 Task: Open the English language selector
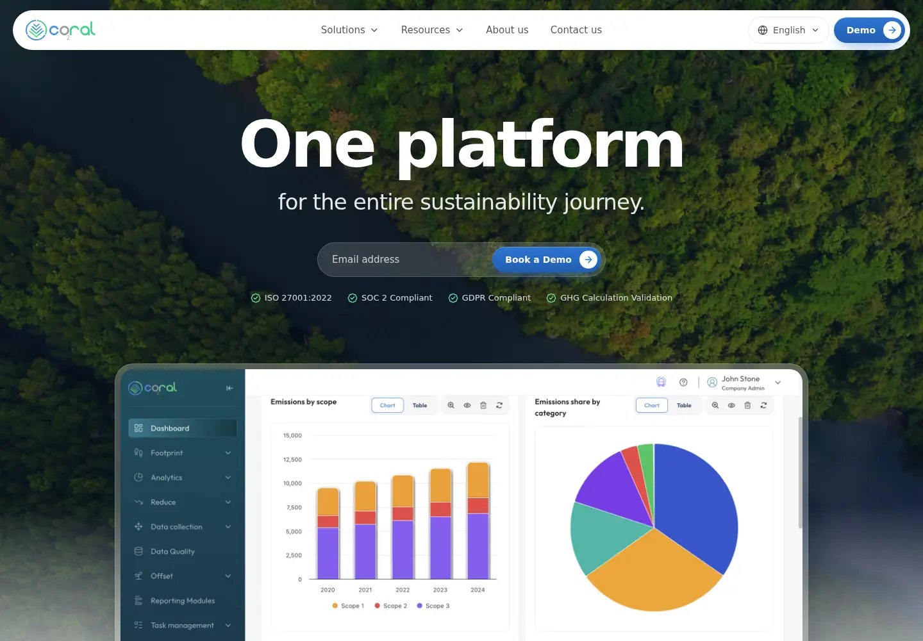pos(788,30)
